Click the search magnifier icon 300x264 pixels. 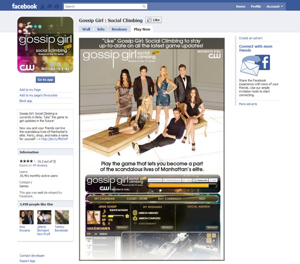coord(144,6)
